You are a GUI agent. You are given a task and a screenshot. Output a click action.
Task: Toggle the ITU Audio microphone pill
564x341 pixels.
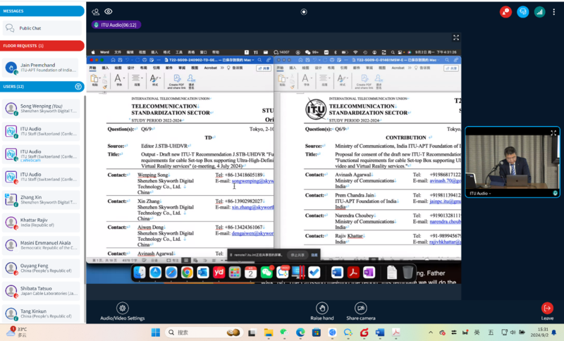[x=116, y=25]
